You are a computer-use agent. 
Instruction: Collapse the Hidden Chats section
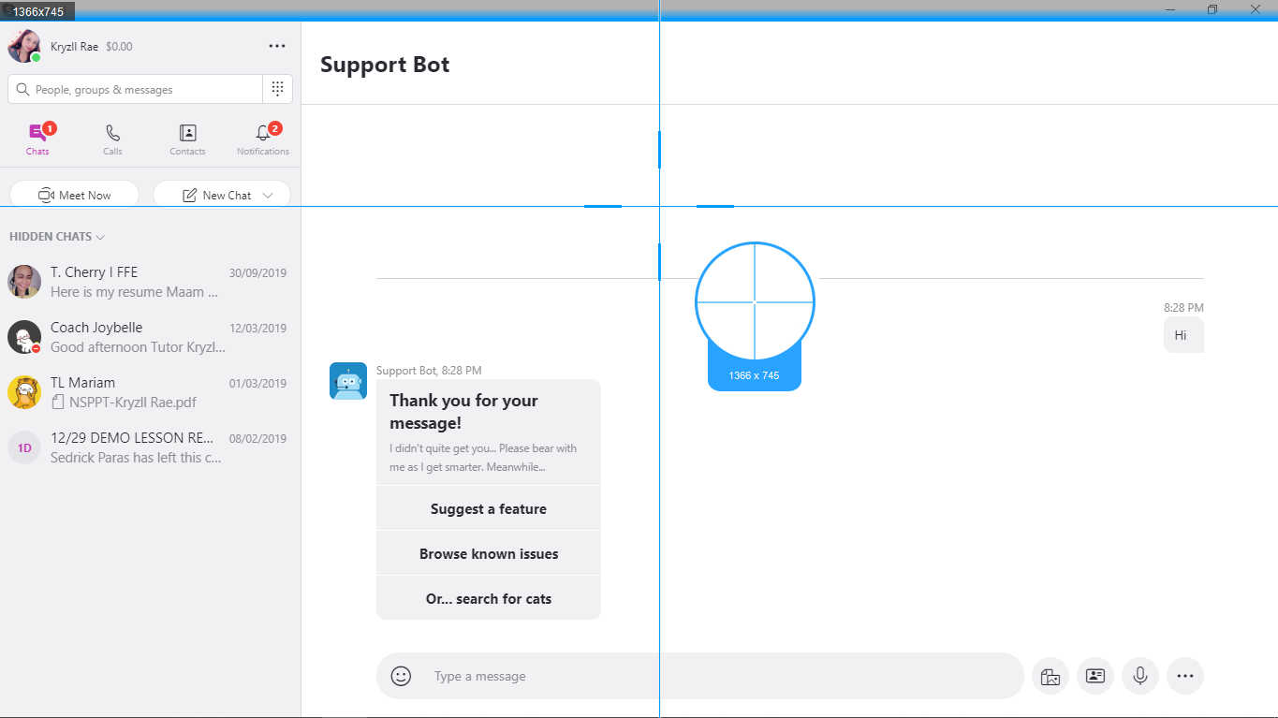click(57, 237)
